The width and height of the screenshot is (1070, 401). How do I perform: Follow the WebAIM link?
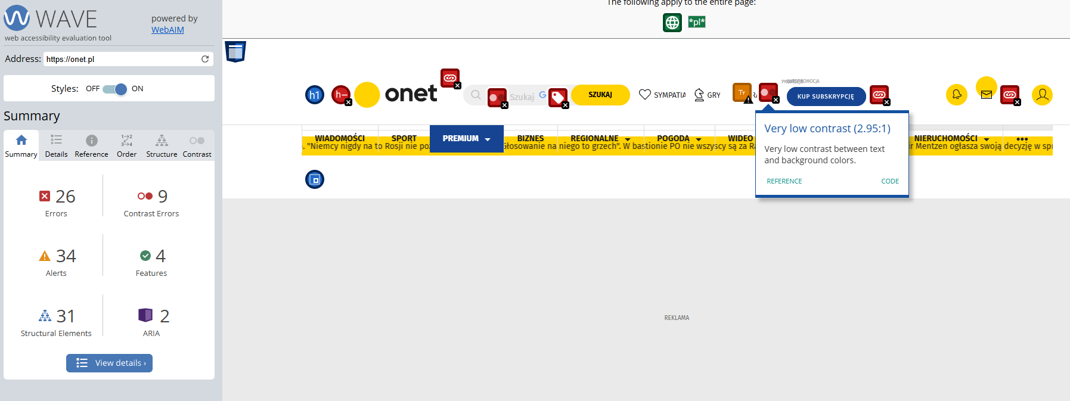click(x=168, y=30)
